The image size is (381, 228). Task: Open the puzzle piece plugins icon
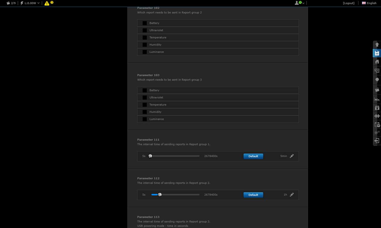[x=377, y=116]
